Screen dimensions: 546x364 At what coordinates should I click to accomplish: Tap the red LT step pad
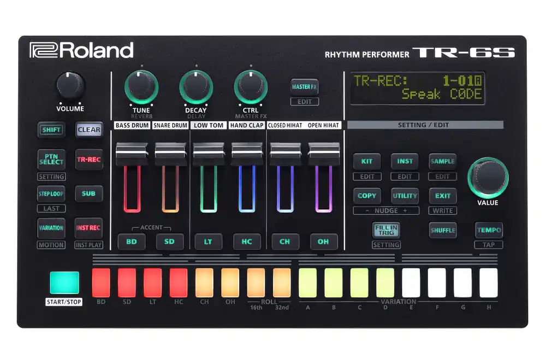(152, 283)
